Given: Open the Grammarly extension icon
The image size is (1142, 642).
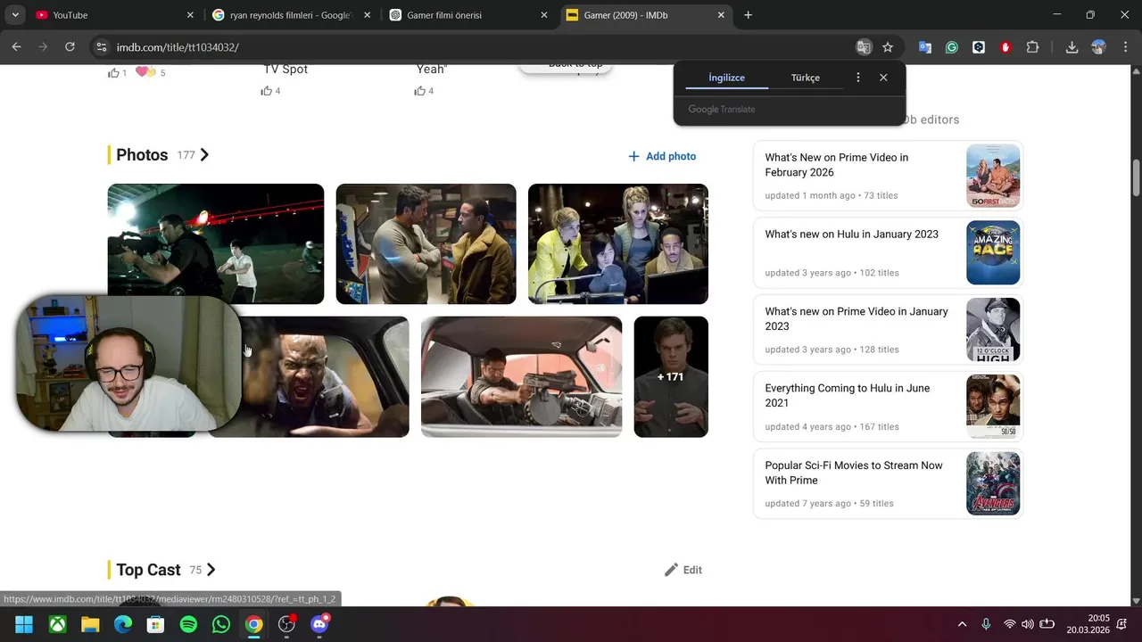Looking at the screenshot, I should pos(952,47).
